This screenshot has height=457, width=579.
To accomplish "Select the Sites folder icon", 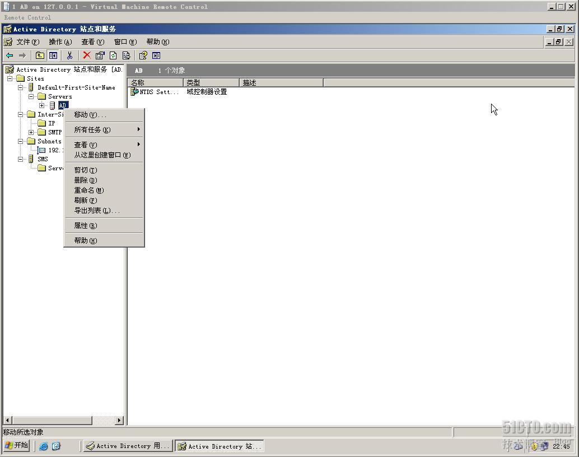I will click(21, 79).
